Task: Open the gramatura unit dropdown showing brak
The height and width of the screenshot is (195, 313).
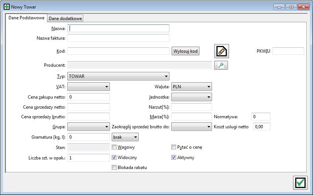Action: point(125,137)
